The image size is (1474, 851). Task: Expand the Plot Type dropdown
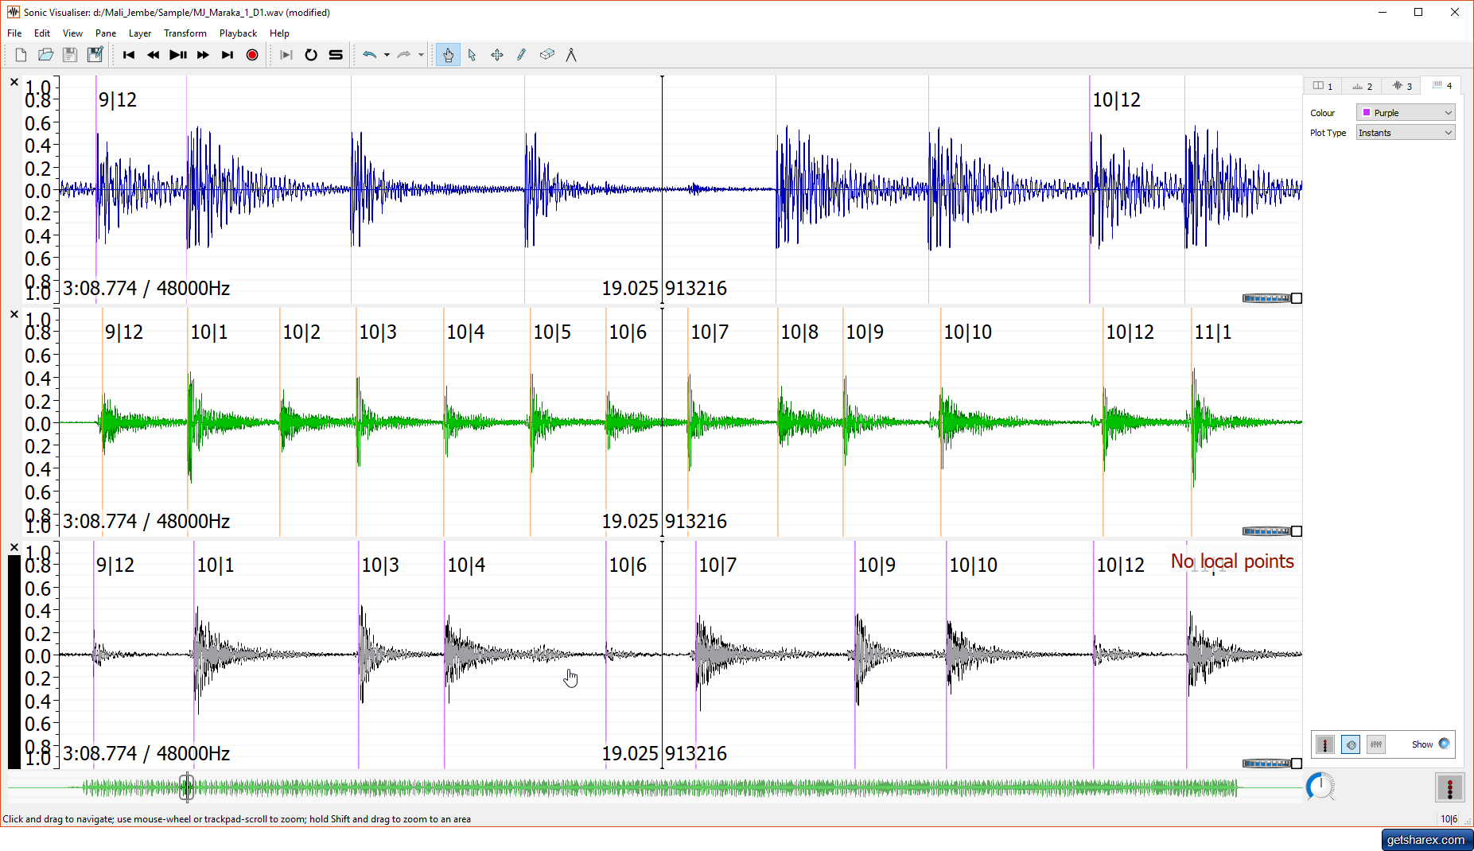tap(1406, 133)
